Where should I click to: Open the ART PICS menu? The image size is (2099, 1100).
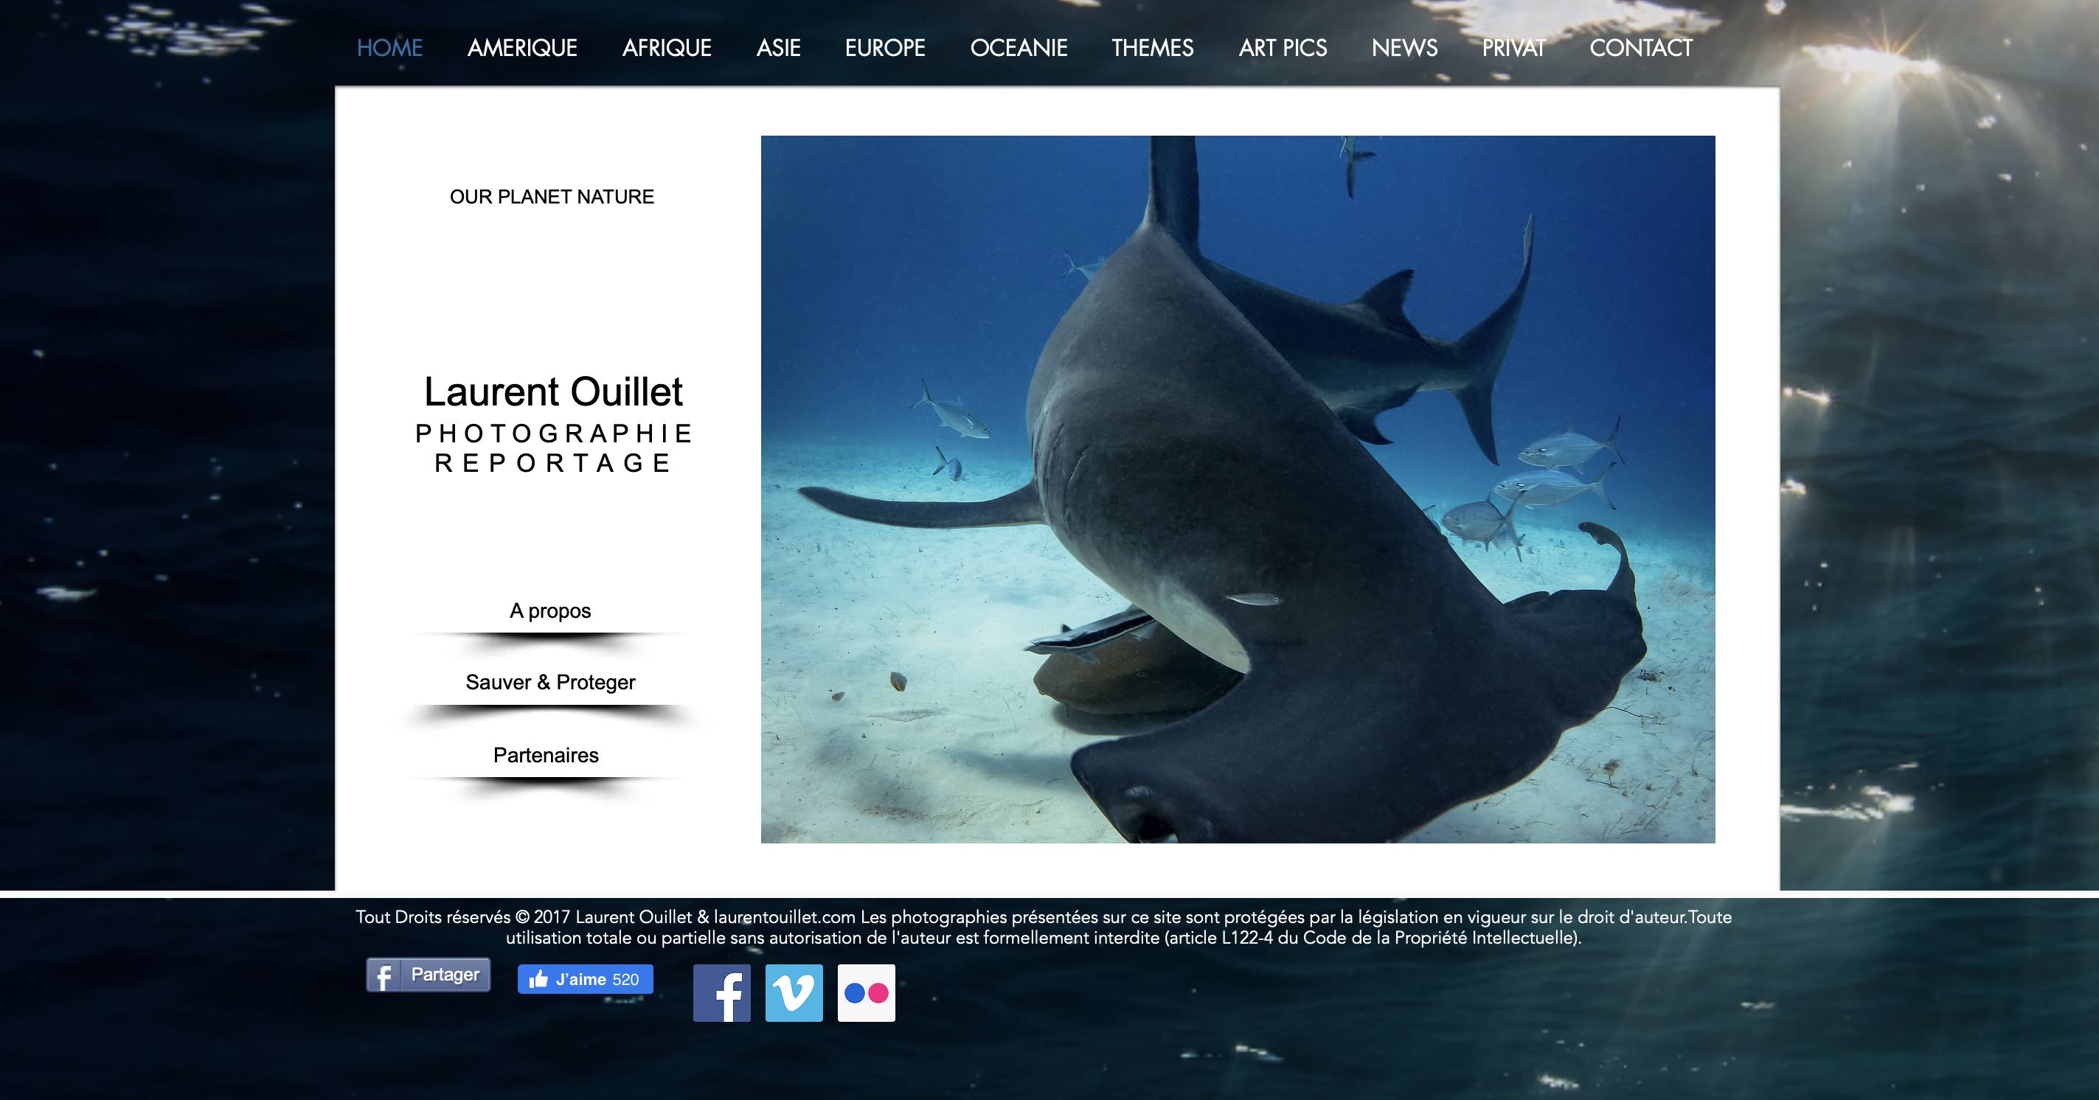[1283, 48]
